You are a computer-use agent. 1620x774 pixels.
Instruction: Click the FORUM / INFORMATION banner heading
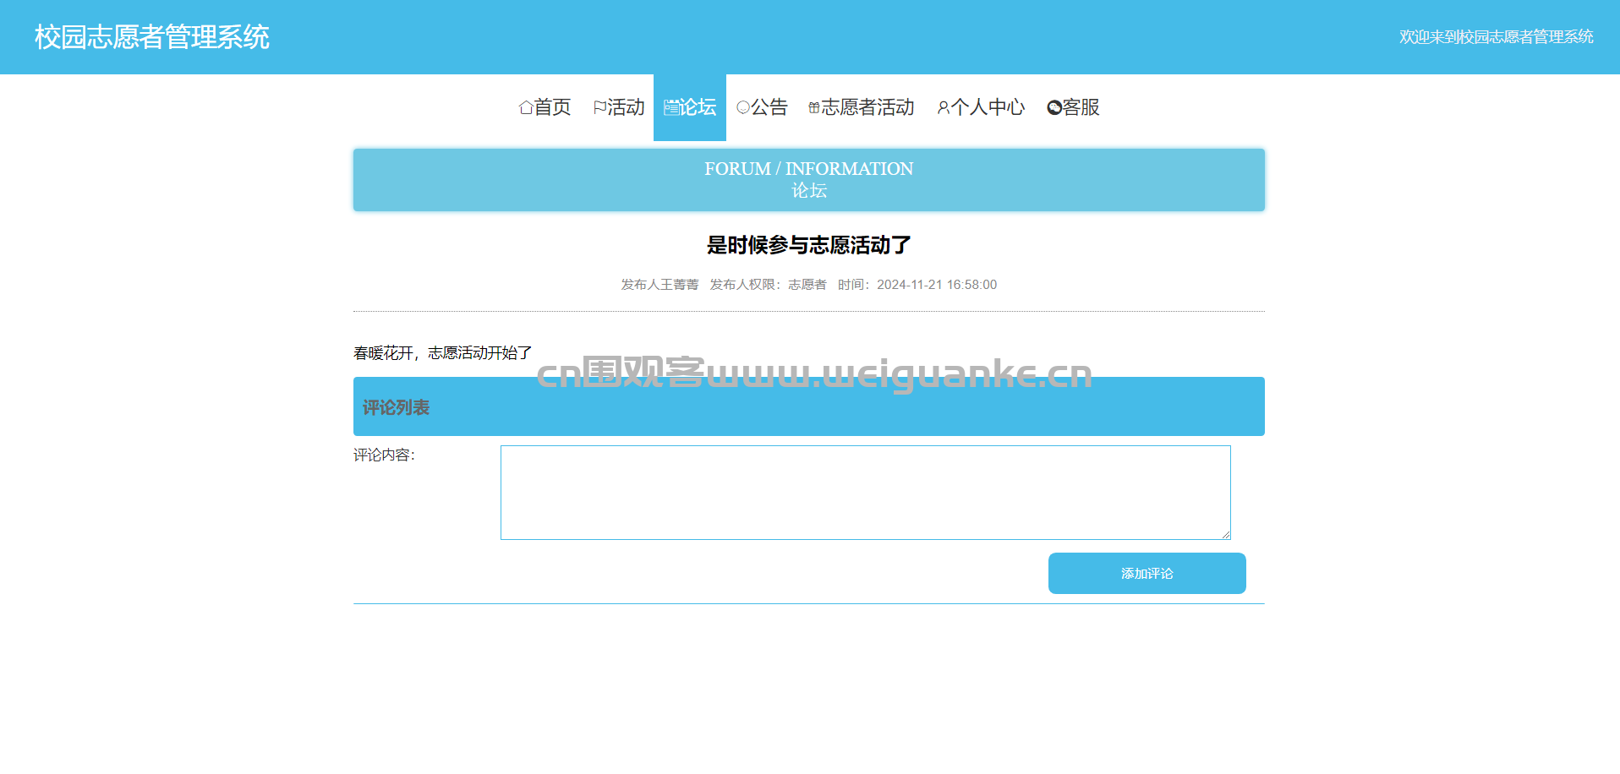[x=808, y=169]
